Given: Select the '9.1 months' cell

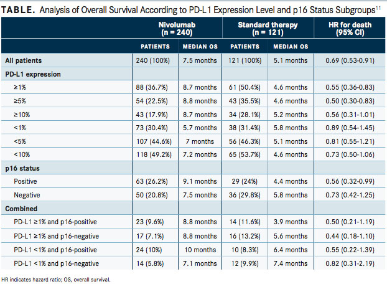Looking at the screenshot, I should coord(200,181).
